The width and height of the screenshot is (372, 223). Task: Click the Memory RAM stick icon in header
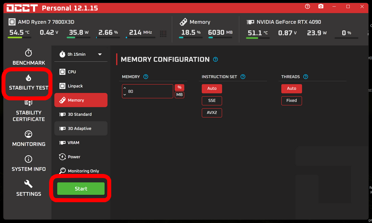tap(183, 22)
